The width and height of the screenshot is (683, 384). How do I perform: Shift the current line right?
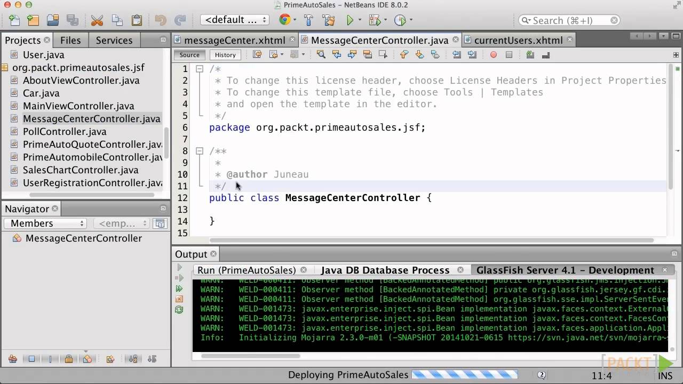click(472, 54)
